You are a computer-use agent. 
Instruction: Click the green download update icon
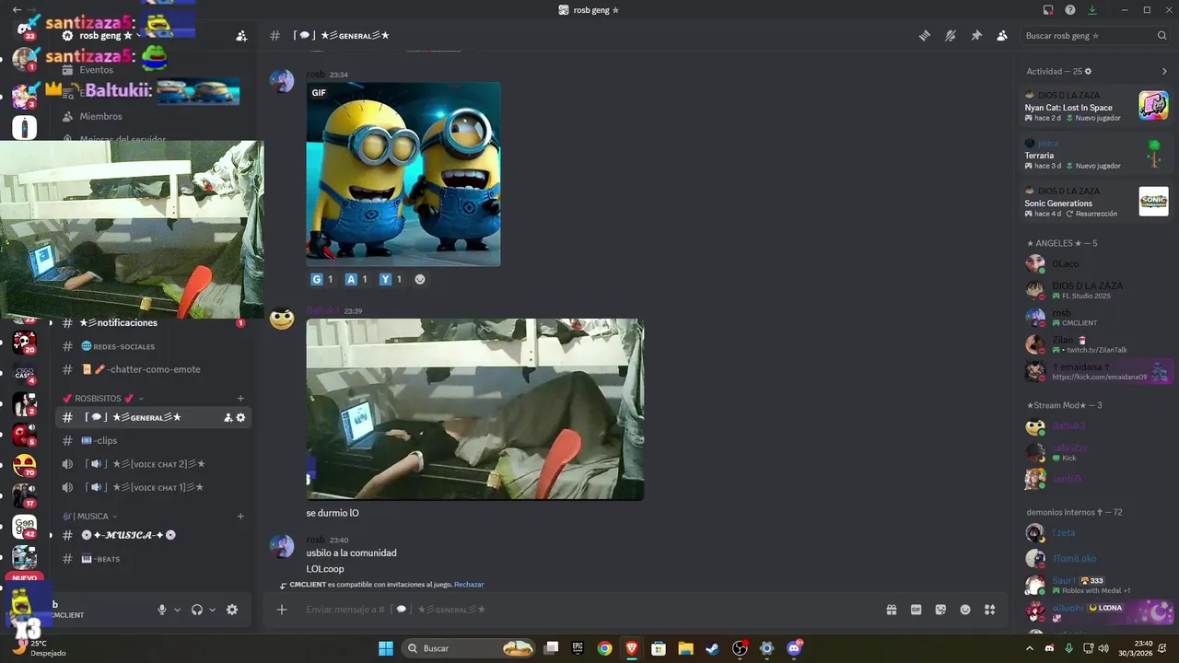[x=1092, y=10]
